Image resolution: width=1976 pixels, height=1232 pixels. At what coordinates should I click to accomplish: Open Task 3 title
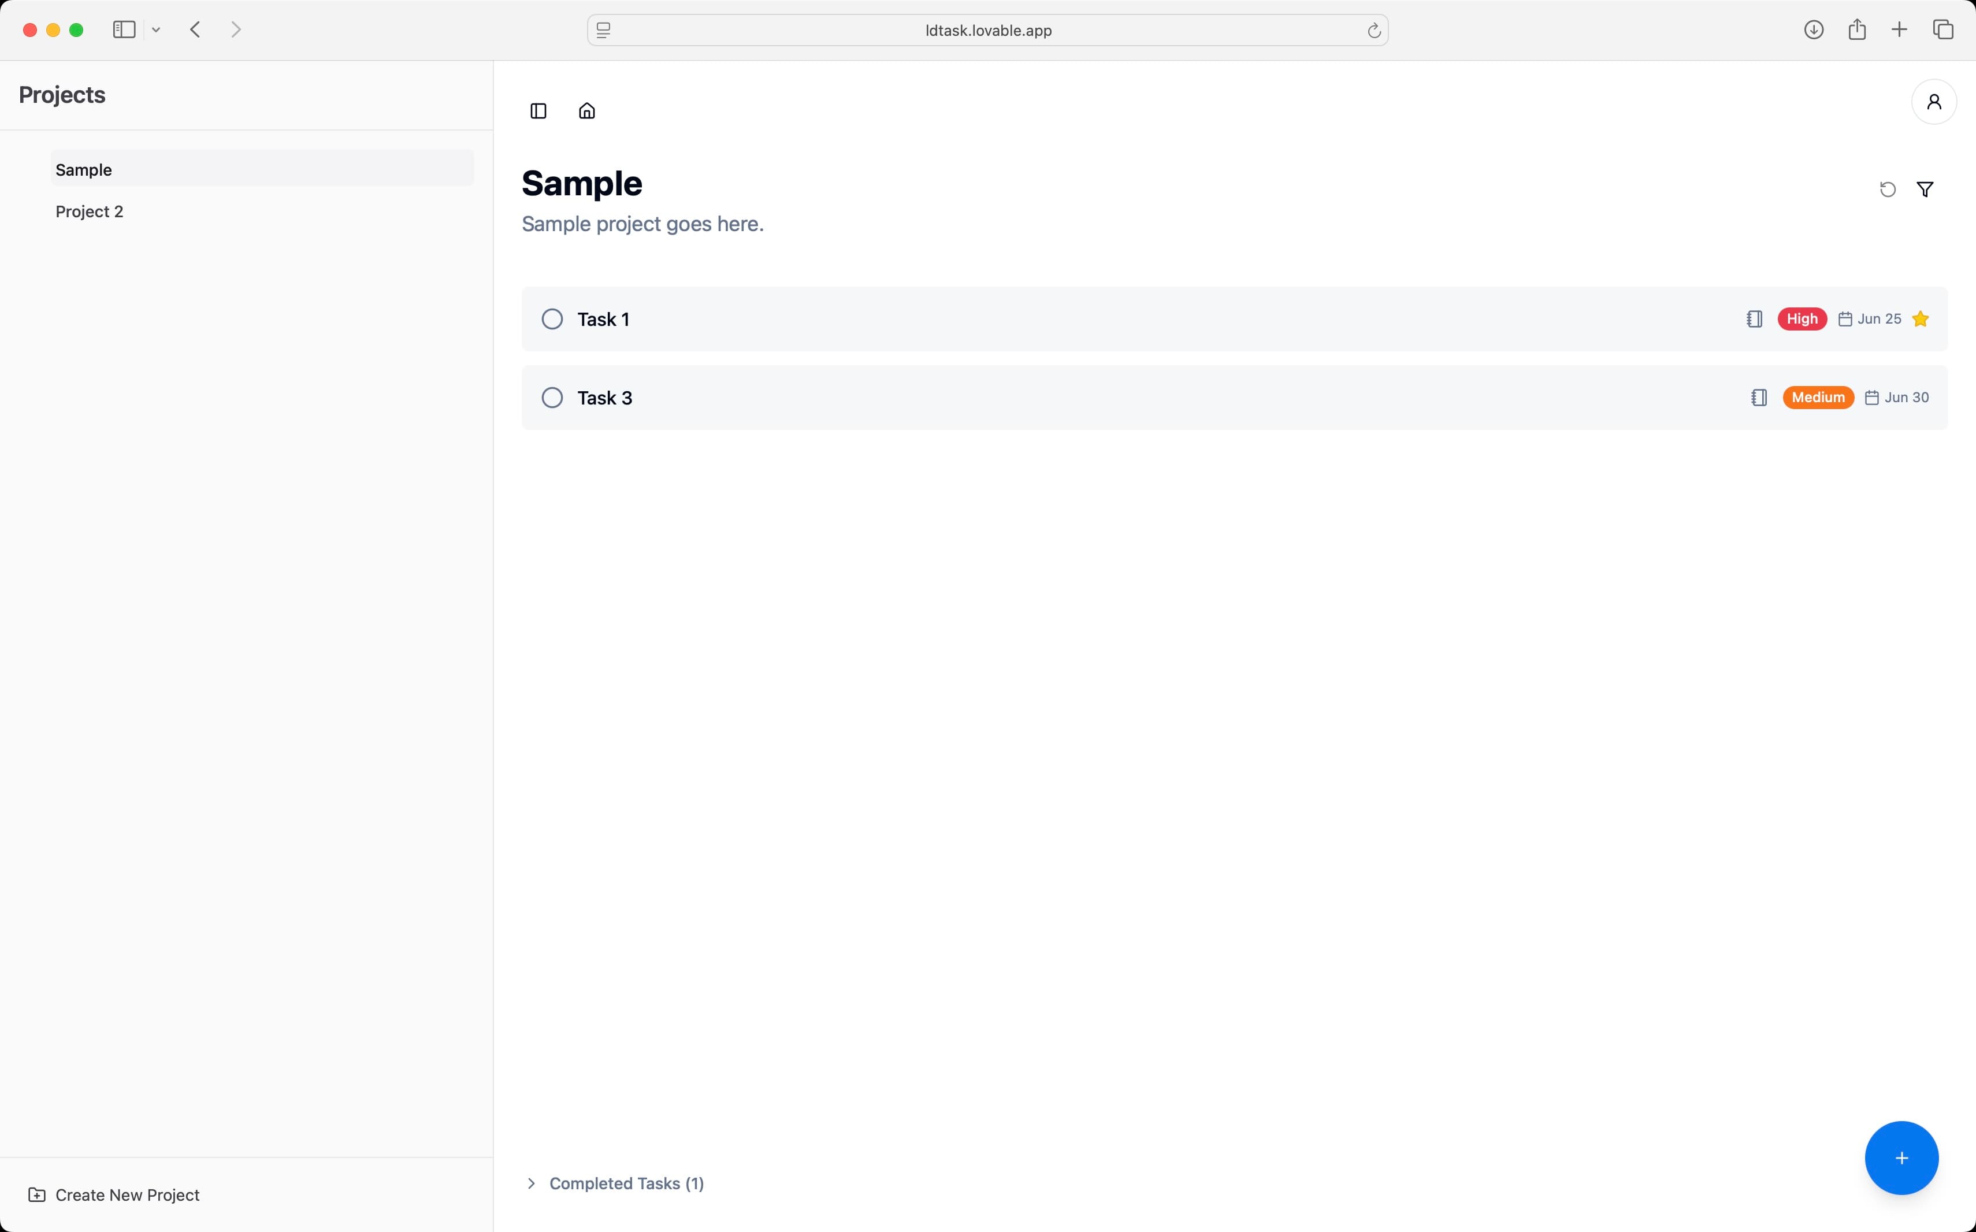click(604, 398)
